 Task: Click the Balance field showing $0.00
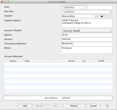click(x=87, y=35)
